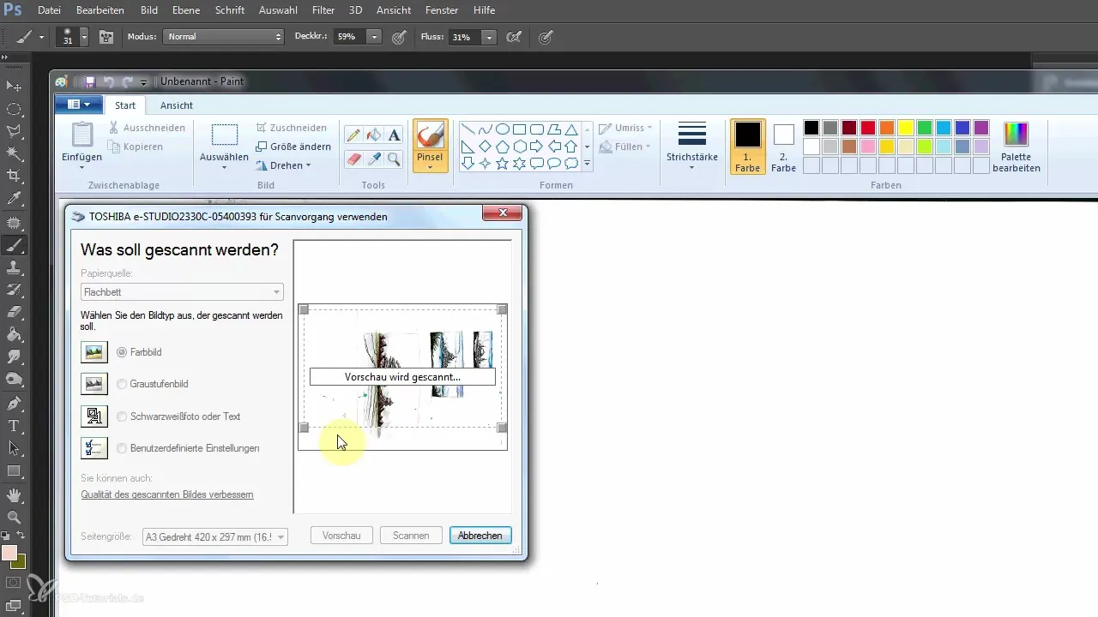The image size is (1098, 617).
Task: Select Benutzerdefinierte Einstellungen radio option
Action: click(x=122, y=448)
